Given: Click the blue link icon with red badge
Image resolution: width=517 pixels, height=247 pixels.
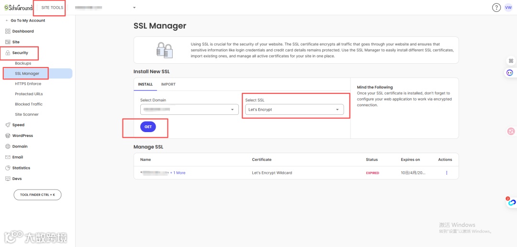Looking at the screenshot, I should point(511,202).
